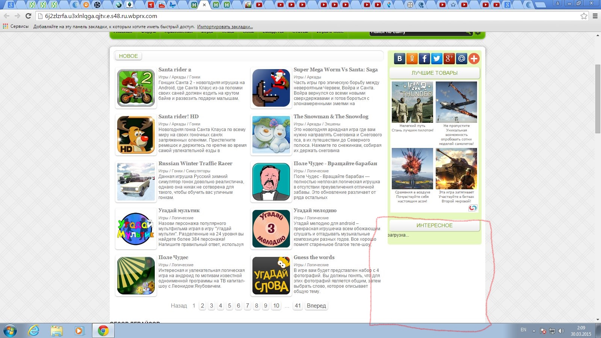The image size is (601, 338).
Task: Show hidden tray icons arrow
Action: (x=534, y=331)
